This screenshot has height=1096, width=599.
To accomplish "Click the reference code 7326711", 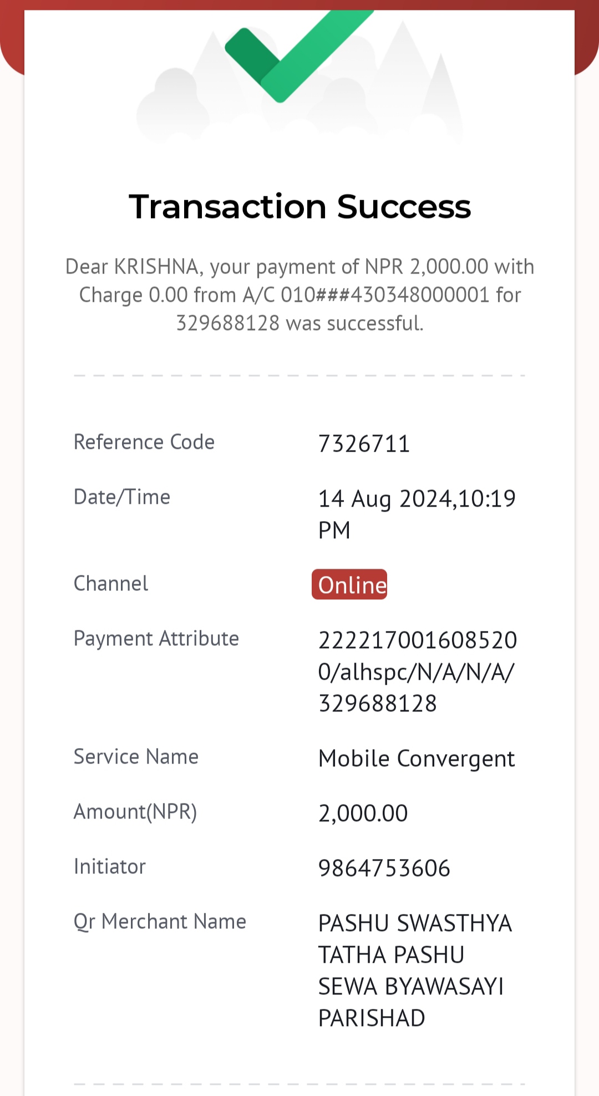I will (364, 444).
